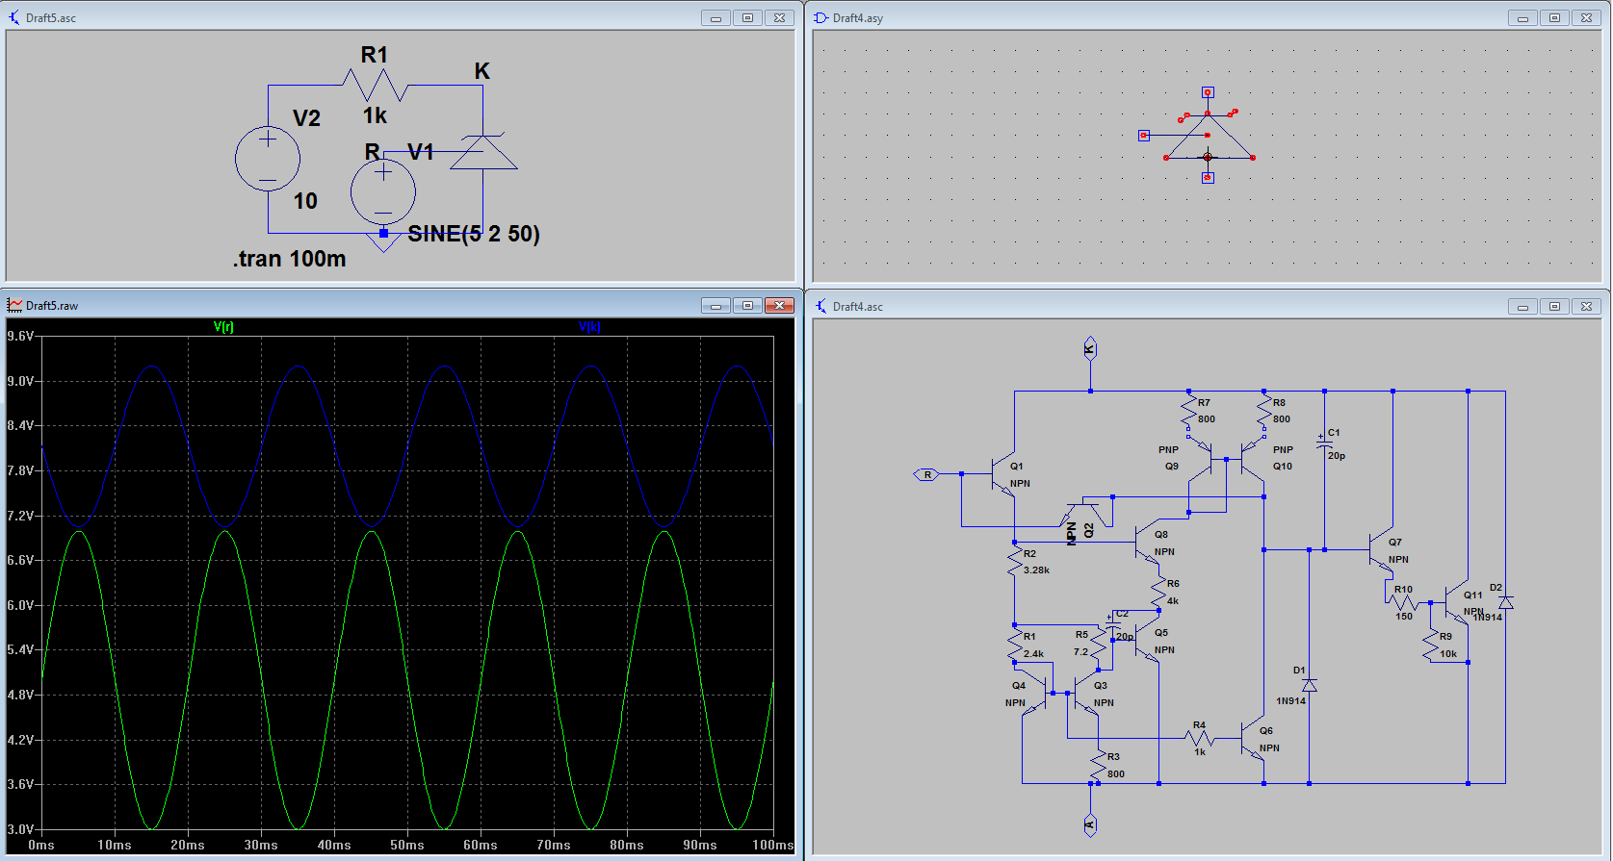Screen dimensions: 1613x861
Task: Select the V(r) trace label in plot
Action: click(223, 327)
